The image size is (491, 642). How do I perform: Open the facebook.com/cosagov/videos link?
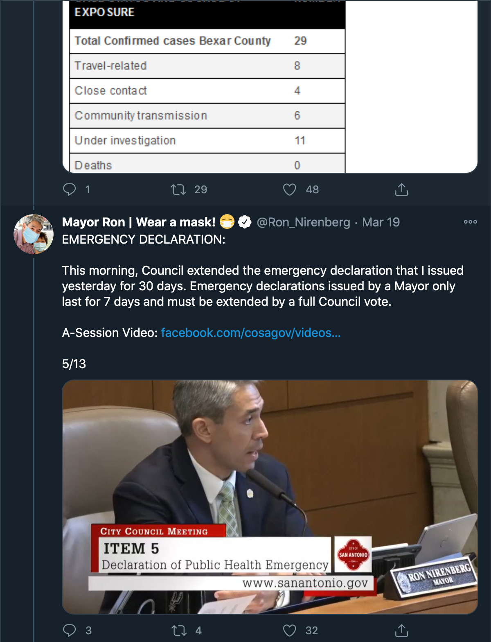(x=250, y=333)
